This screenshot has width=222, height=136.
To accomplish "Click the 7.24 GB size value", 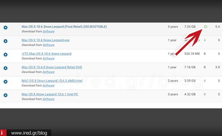I will click(190, 27).
